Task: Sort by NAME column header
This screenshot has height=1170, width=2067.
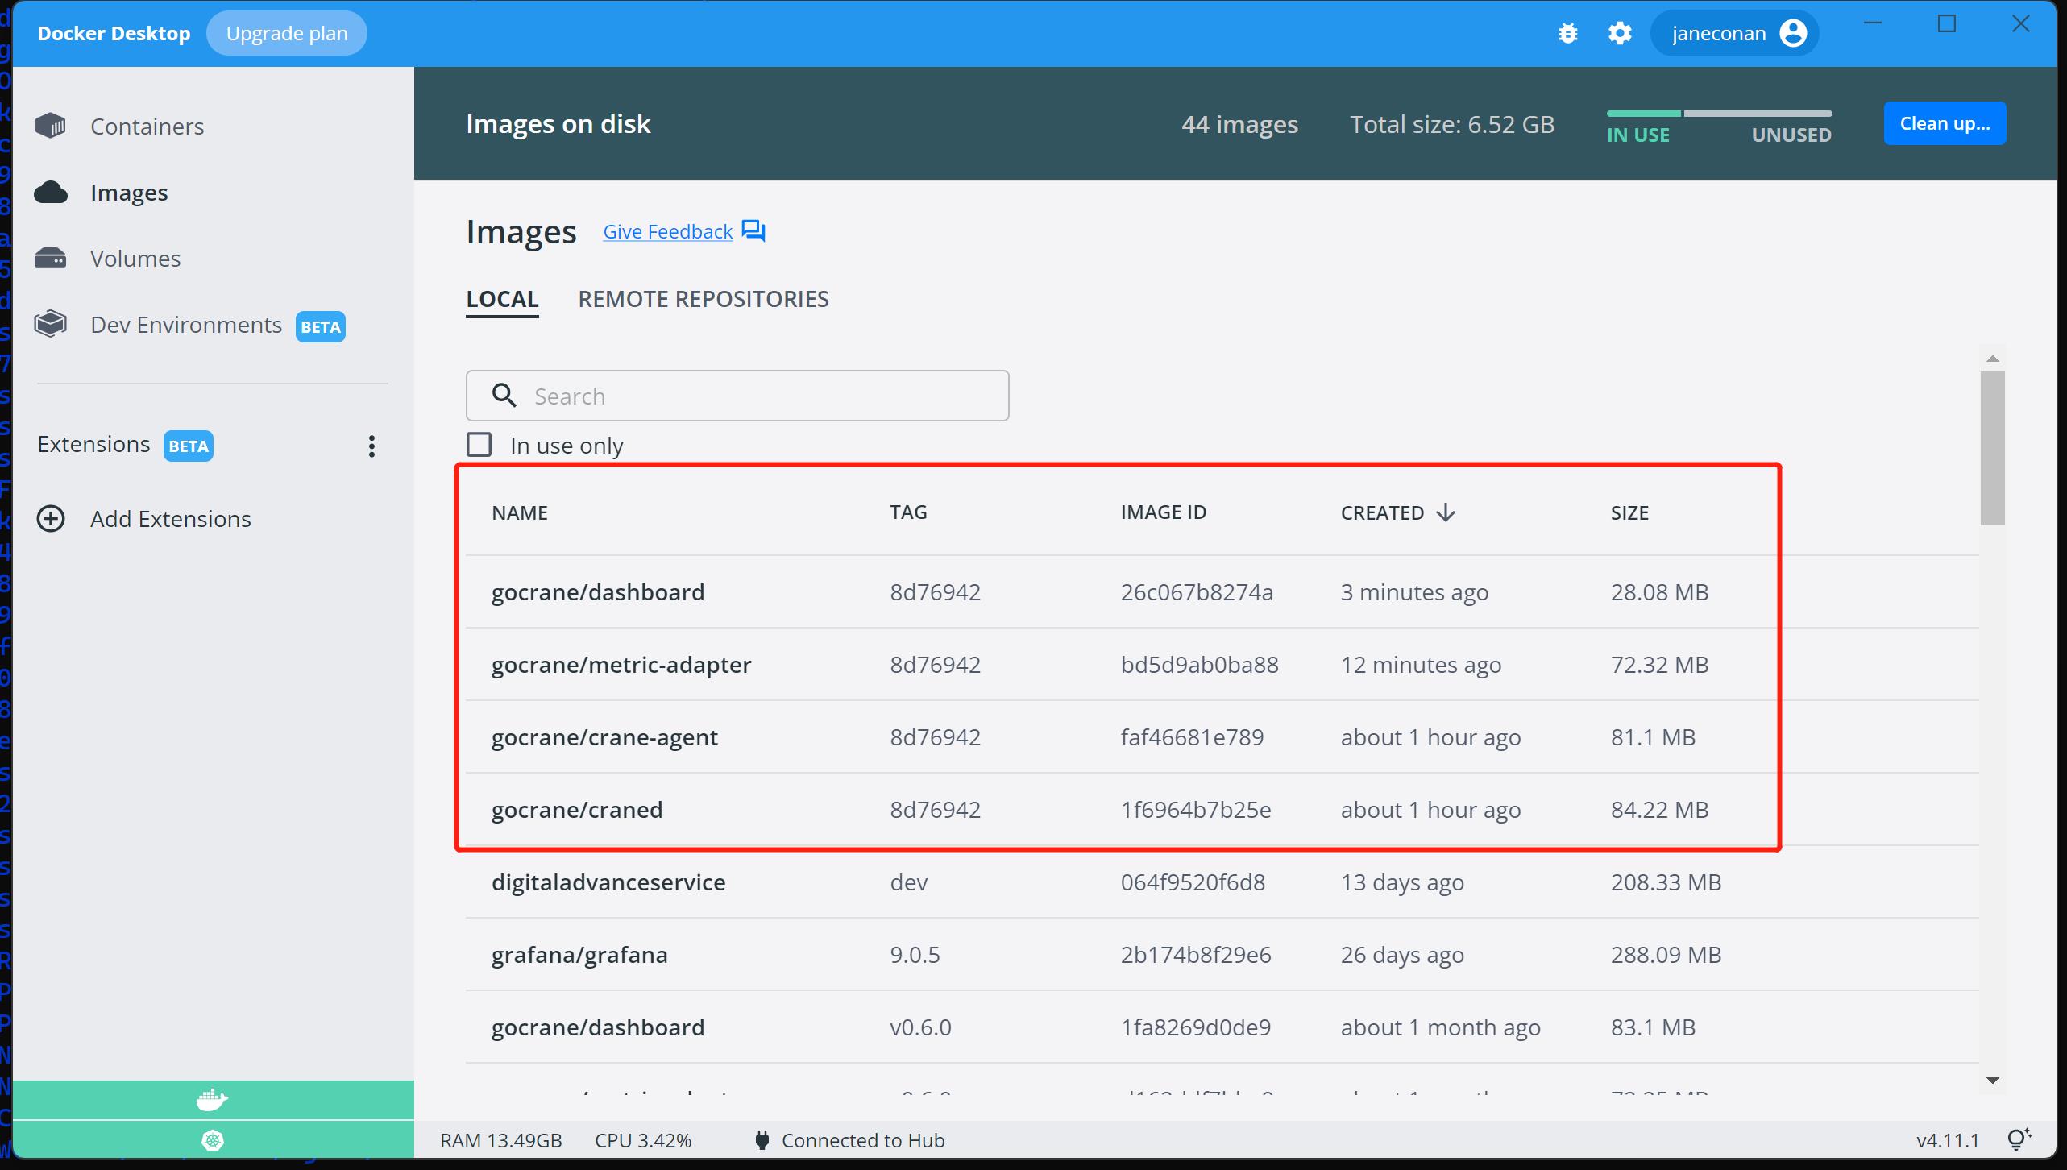Action: (520, 512)
